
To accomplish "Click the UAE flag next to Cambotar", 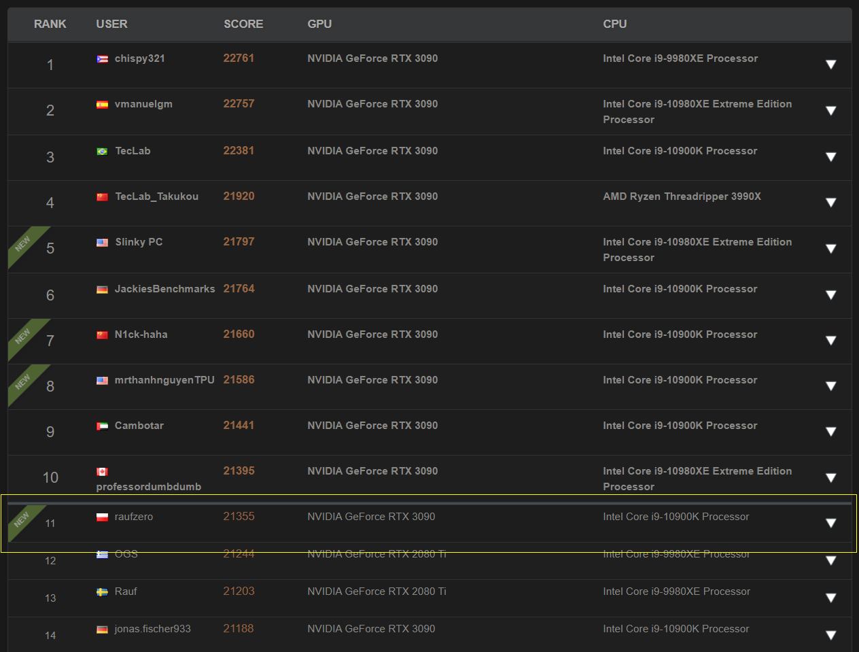I will (102, 426).
